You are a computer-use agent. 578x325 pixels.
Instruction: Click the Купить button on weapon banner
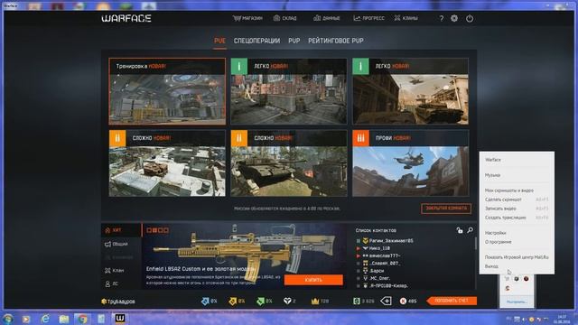point(313,280)
